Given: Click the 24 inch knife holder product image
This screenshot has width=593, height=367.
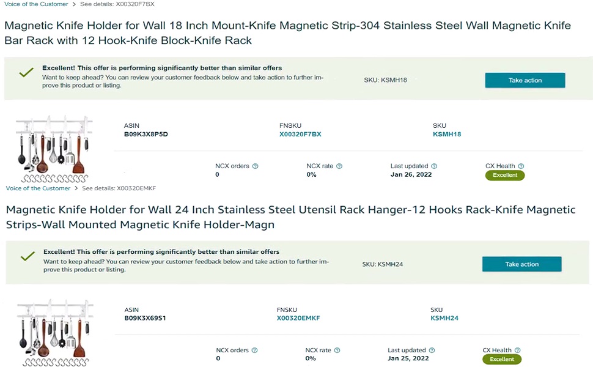Looking at the screenshot, I should coord(55,333).
